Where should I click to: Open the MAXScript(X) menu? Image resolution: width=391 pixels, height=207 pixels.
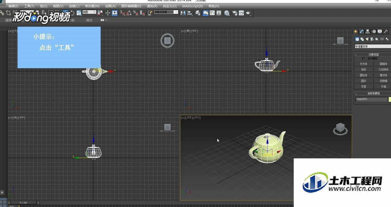click(x=192, y=6)
